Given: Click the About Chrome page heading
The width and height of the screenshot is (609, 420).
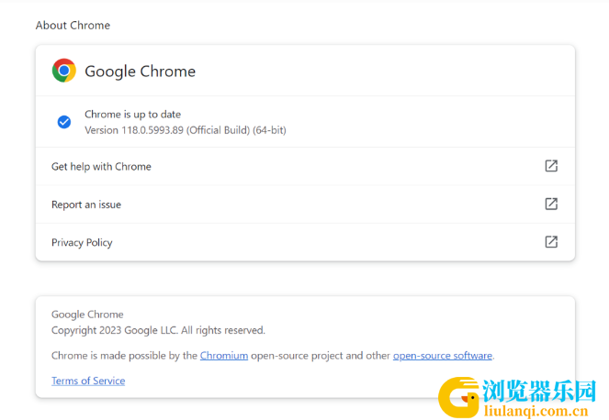Looking at the screenshot, I should pyautogui.click(x=73, y=25).
